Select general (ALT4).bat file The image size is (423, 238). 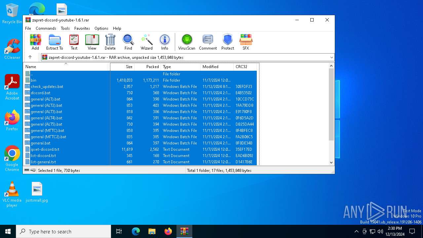tap(140, 118)
